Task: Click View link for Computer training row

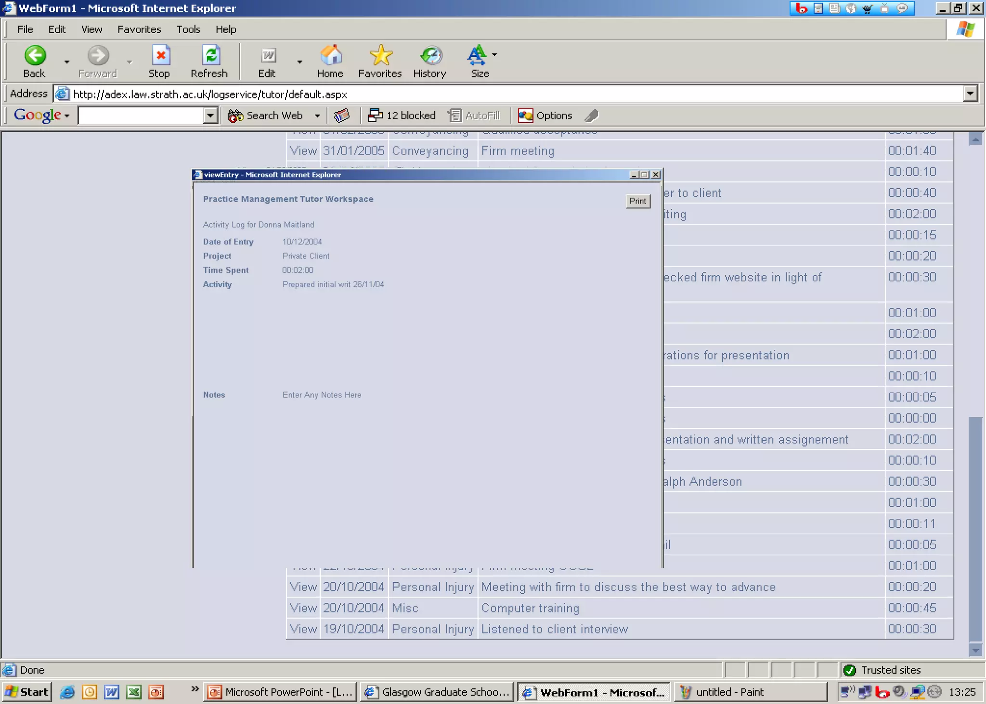Action: 303,608
